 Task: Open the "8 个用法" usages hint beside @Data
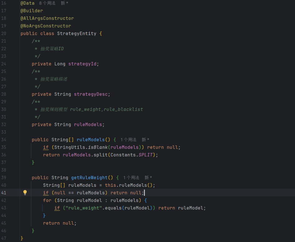pos(47,3)
